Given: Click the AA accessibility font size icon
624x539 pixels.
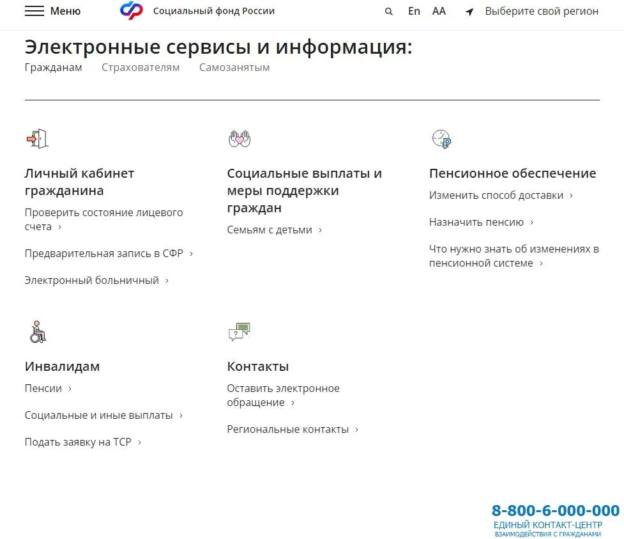Looking at the screenshot, I should (439, 11).
